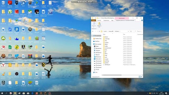
Task: Open the taskbar clock and date
Action: click(161, 93)
